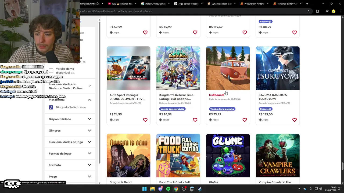Open Auto Sport Racing & DRONE DELIVERY link
344x193 pixels.
click(x=127, y=97)
